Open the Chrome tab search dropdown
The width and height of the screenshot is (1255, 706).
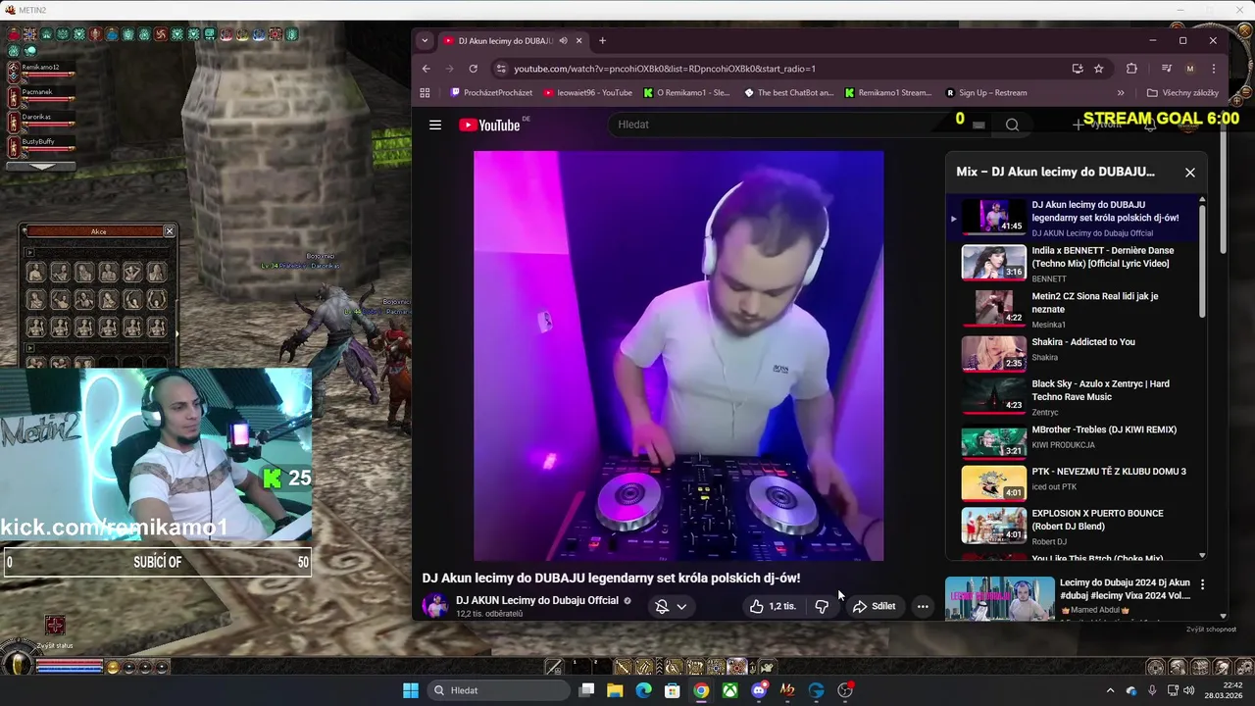(x=425, y=41)
